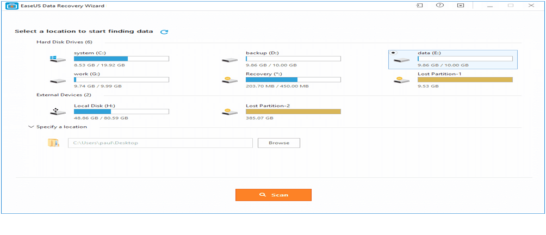Minimize the EaseUS window
Viewport: 546px width, 235px height.
[491, 5]
